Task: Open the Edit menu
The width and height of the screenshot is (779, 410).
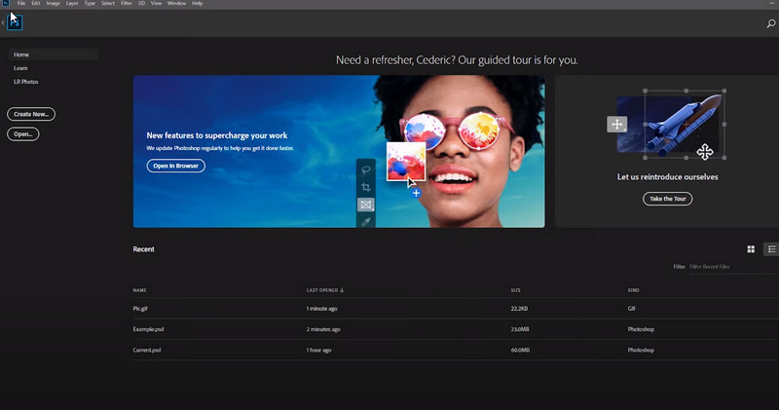Action: pos(36,3)
